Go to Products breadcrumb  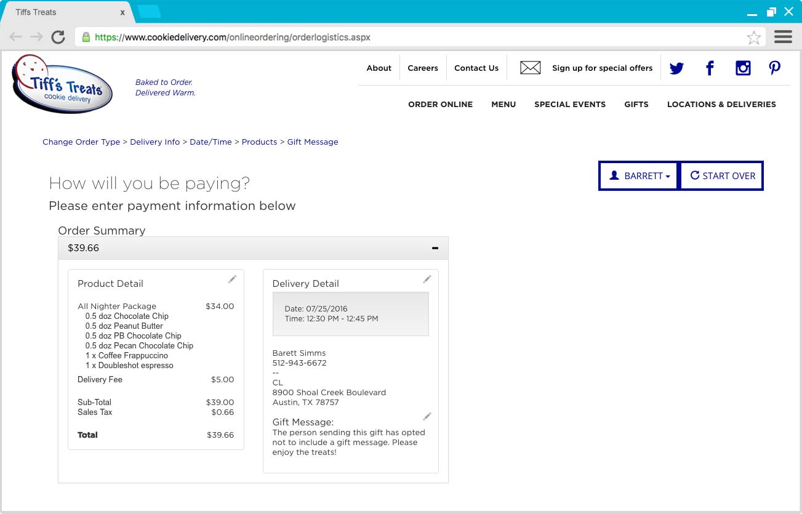[259, 142]
